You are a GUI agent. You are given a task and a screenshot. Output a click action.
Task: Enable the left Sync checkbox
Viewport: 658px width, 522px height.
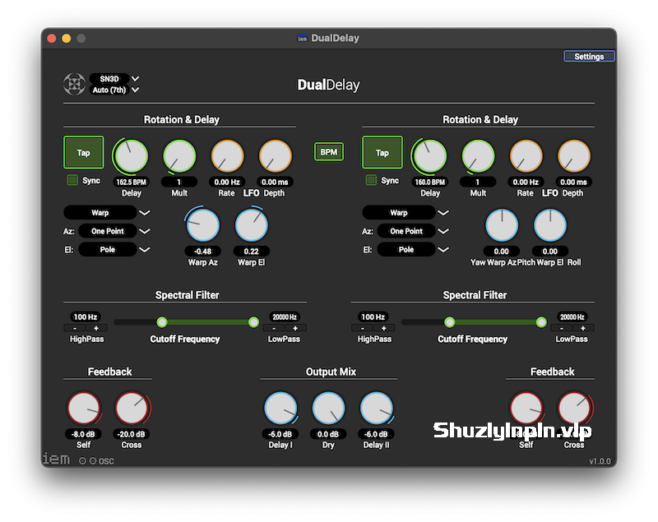[72, 180]
